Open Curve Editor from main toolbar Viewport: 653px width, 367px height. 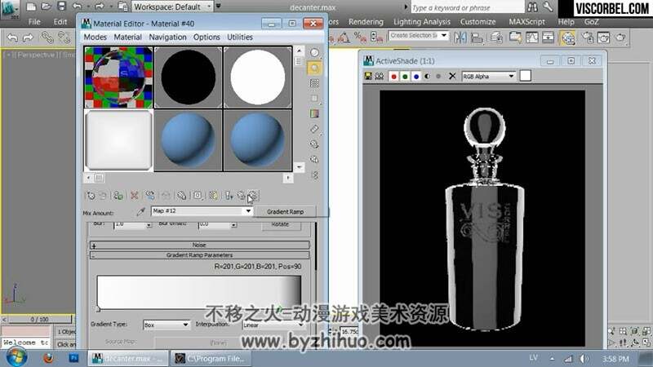tap(532, 38)
